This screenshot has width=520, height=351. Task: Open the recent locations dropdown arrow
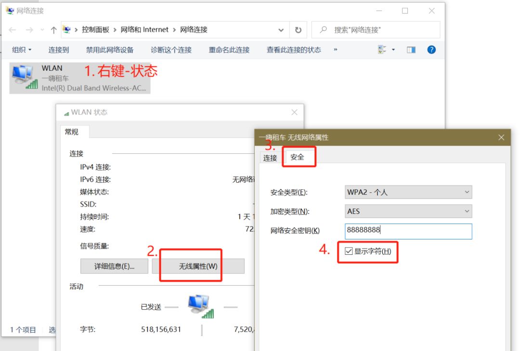(x=42, y=30)
